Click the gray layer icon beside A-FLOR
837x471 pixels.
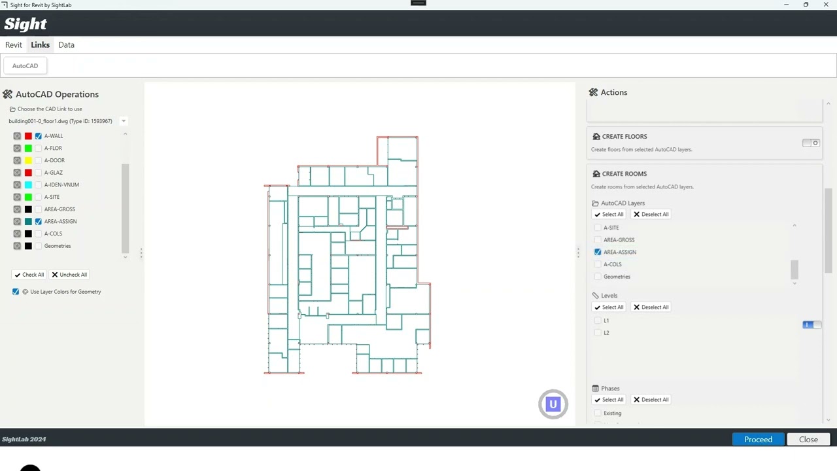click(17, 148)
